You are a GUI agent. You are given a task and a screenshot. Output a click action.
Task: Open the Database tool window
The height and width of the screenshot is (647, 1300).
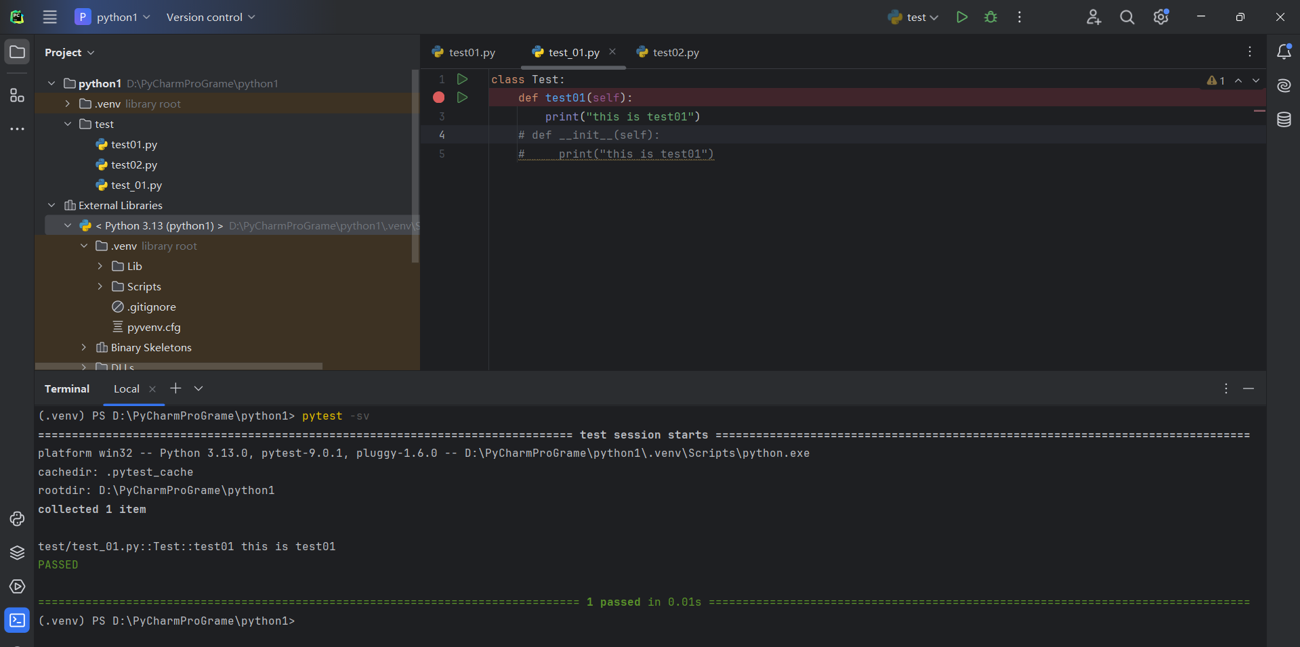coord(1284,120)
